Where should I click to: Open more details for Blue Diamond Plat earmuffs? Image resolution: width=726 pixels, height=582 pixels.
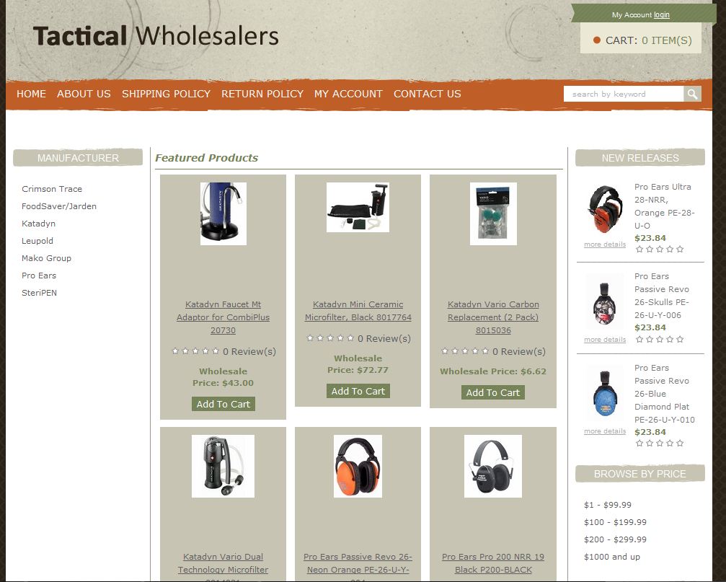coord(605,431)
